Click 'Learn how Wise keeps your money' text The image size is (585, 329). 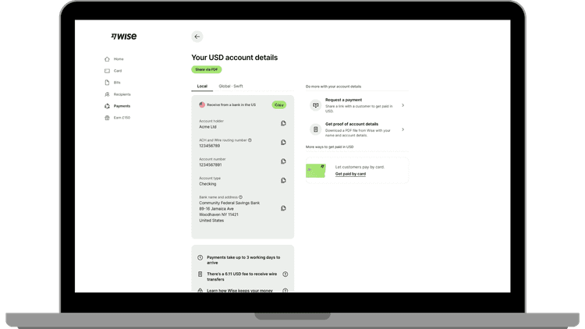pos(240,291)
